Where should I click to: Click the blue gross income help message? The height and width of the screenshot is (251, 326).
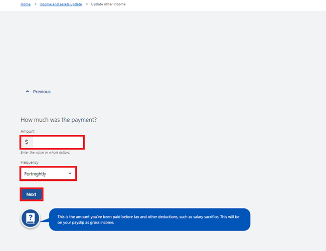pos(149,219)
